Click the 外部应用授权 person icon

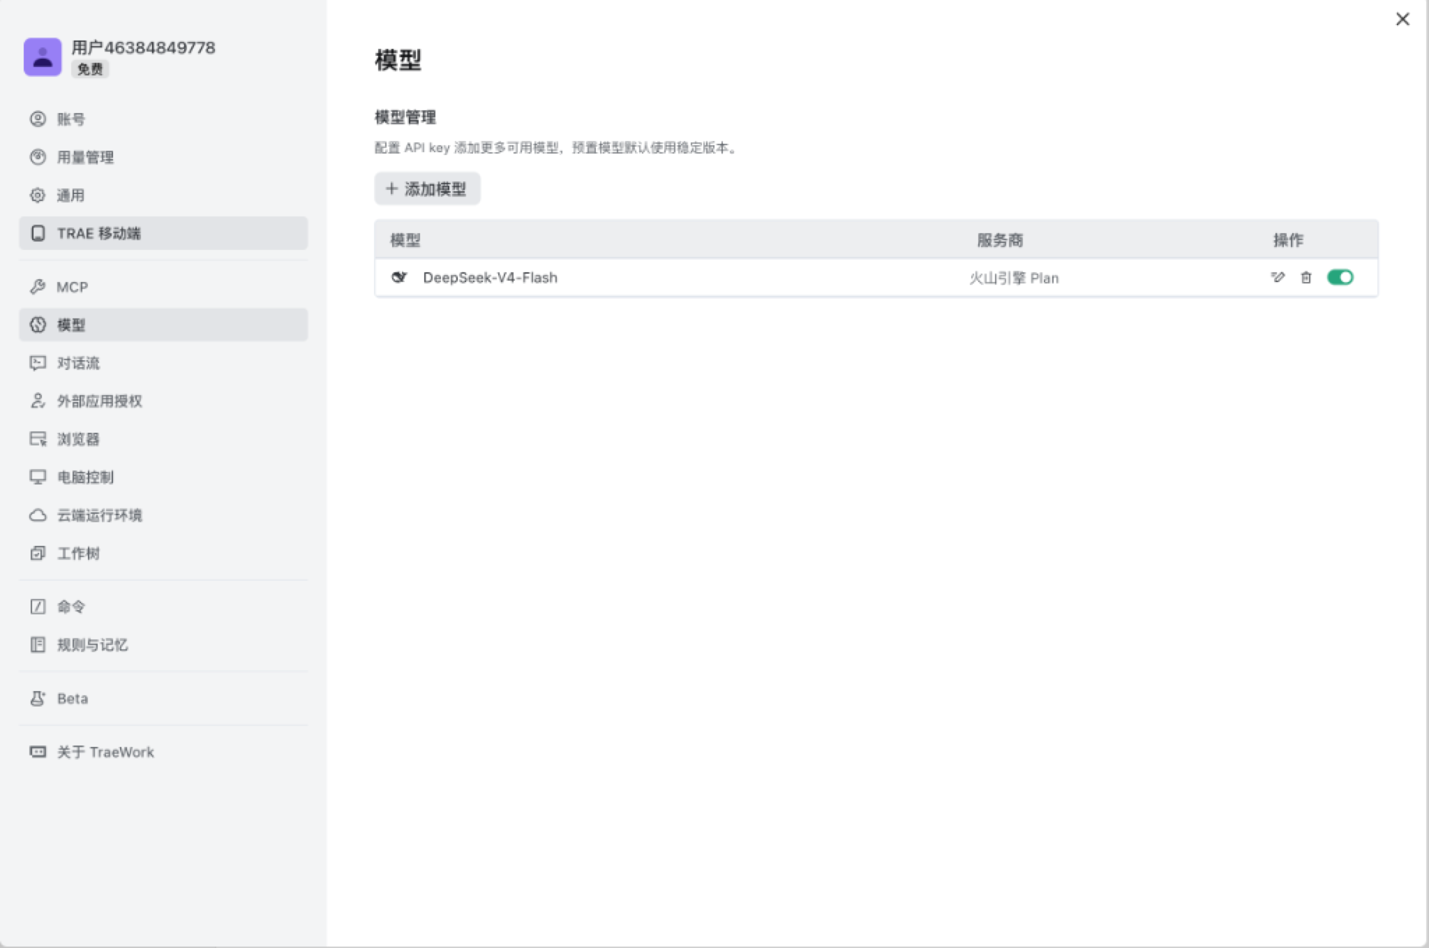38,401
